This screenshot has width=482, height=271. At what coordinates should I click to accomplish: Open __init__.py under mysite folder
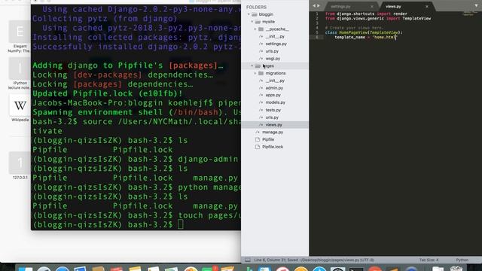click(x=275, y=37)
